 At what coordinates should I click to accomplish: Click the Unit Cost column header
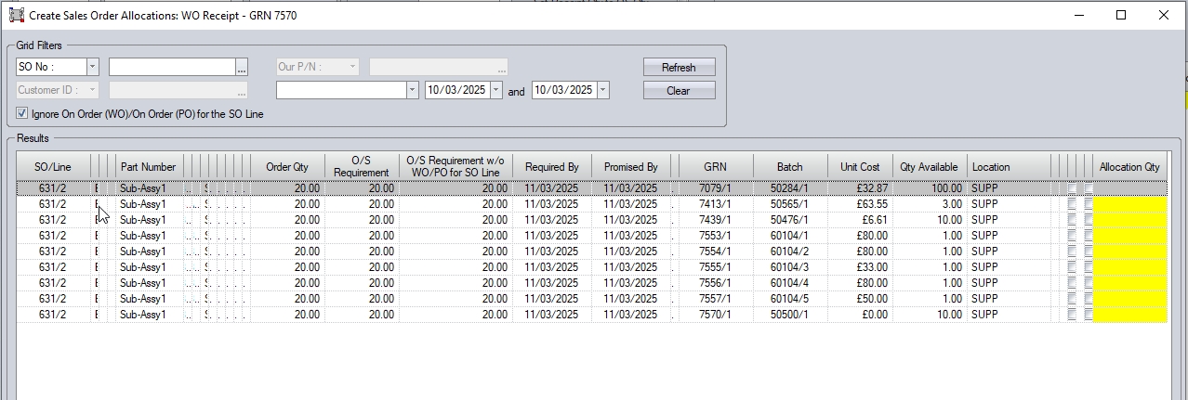(x=859, y=167)
